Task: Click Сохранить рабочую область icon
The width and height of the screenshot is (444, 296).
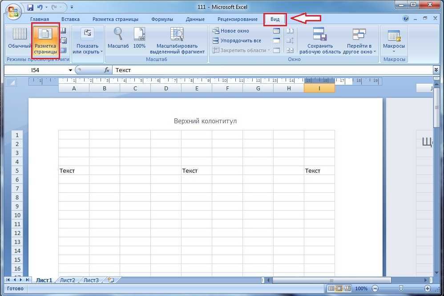Action: click(x=320, y=34)
